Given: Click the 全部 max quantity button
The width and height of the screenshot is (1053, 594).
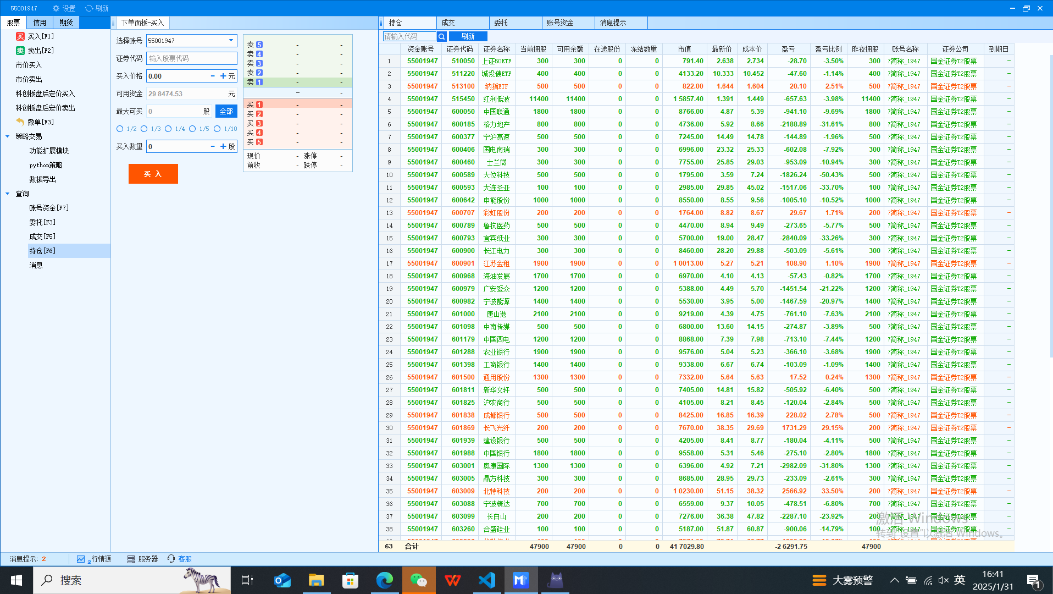Looking at the screenshot, I should point(226,111).
